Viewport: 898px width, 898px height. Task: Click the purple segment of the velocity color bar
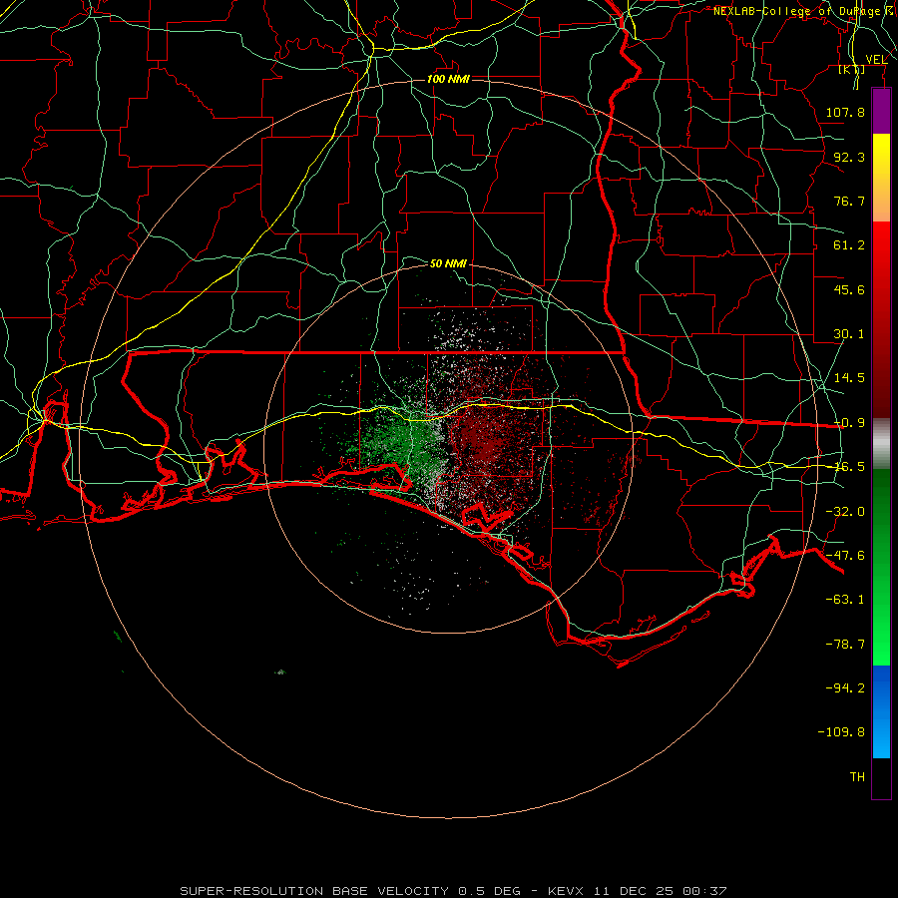881,112
